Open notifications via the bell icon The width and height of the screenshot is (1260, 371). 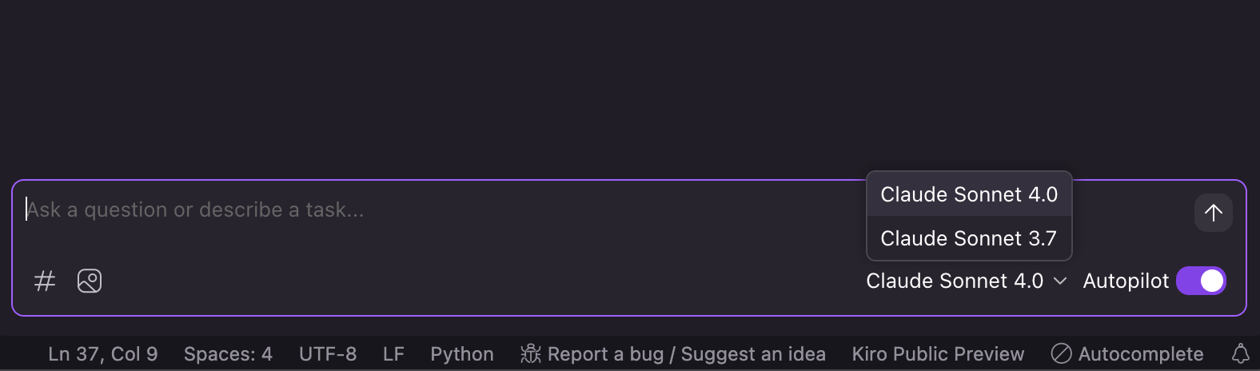[x=1240, y=353]
